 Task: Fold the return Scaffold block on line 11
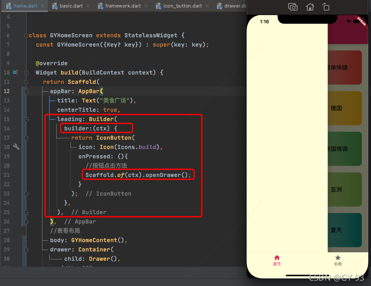[26, 82]
